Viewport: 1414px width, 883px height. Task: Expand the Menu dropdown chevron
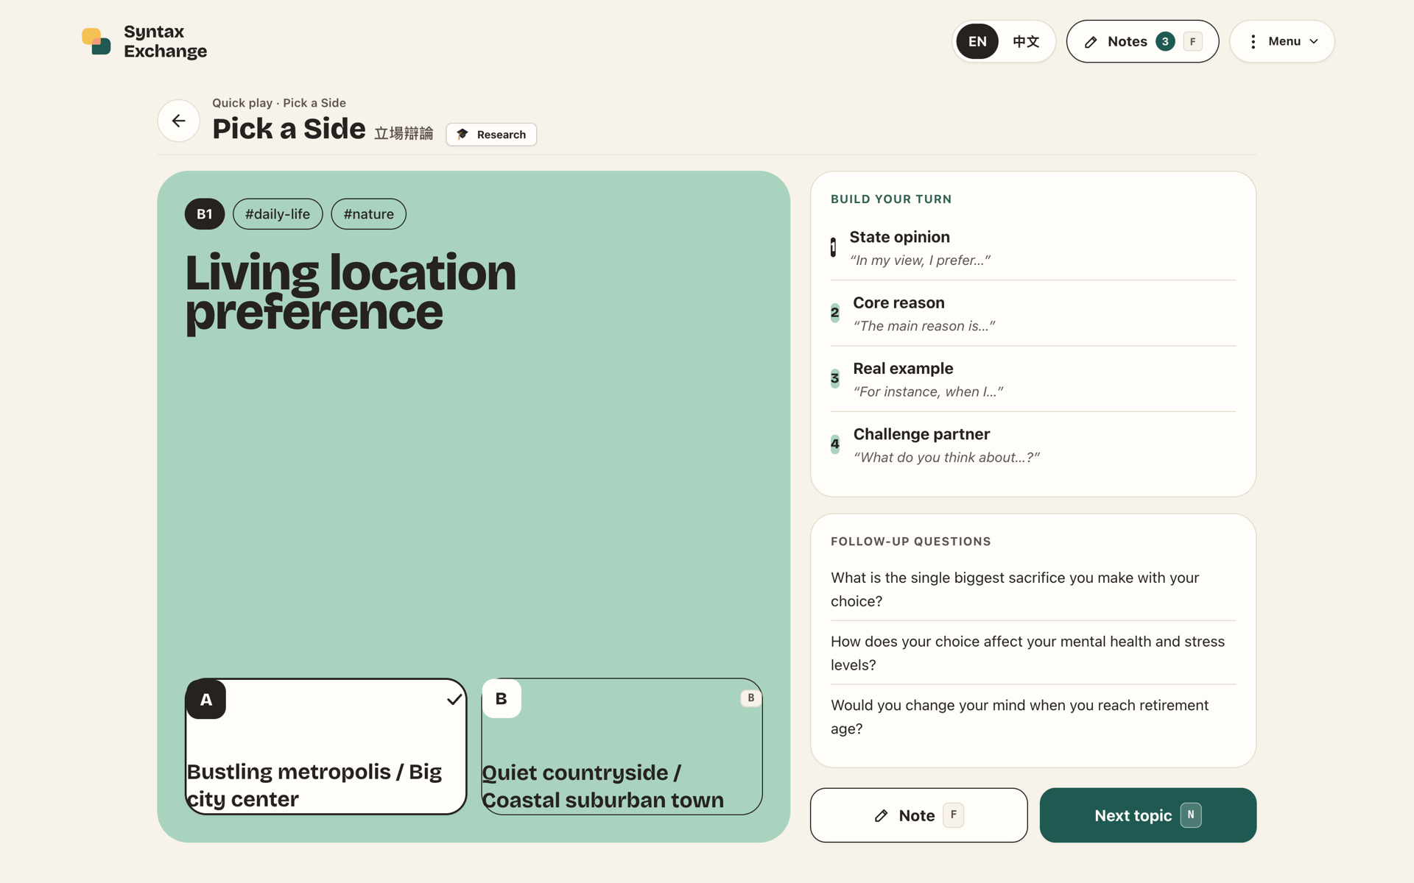click(1314, 42)
